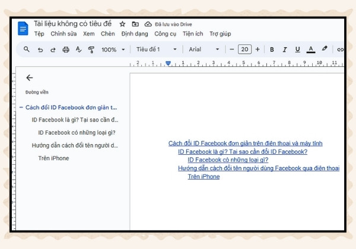Open the highlight color pen tool
This screenshot has height=249, width=356.
click(325, 49)
